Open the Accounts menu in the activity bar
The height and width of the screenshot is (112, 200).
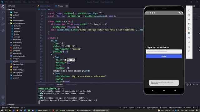[x=3, y=97]
